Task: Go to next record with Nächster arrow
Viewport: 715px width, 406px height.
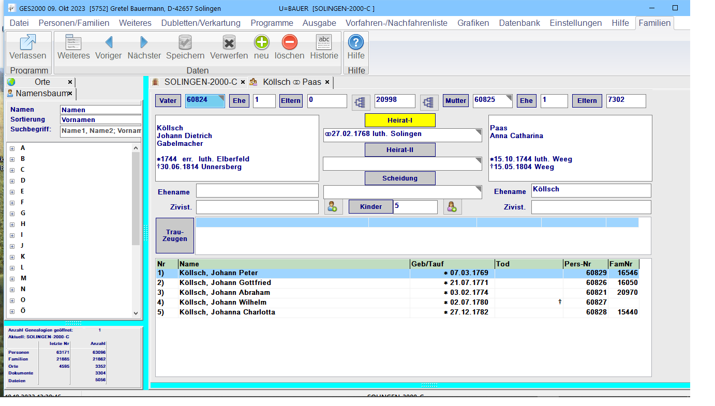Action: point(144,42)
